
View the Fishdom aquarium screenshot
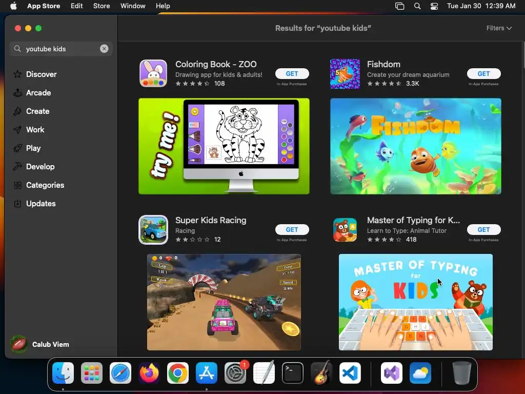(415, 146)
